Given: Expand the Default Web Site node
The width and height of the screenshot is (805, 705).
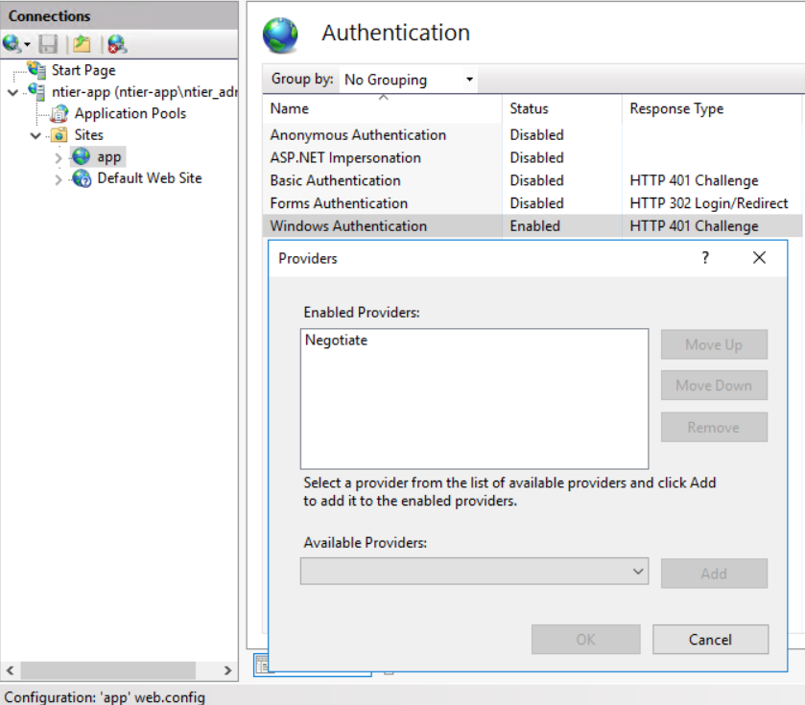Looking at the screenshot, I should [59, 179].
